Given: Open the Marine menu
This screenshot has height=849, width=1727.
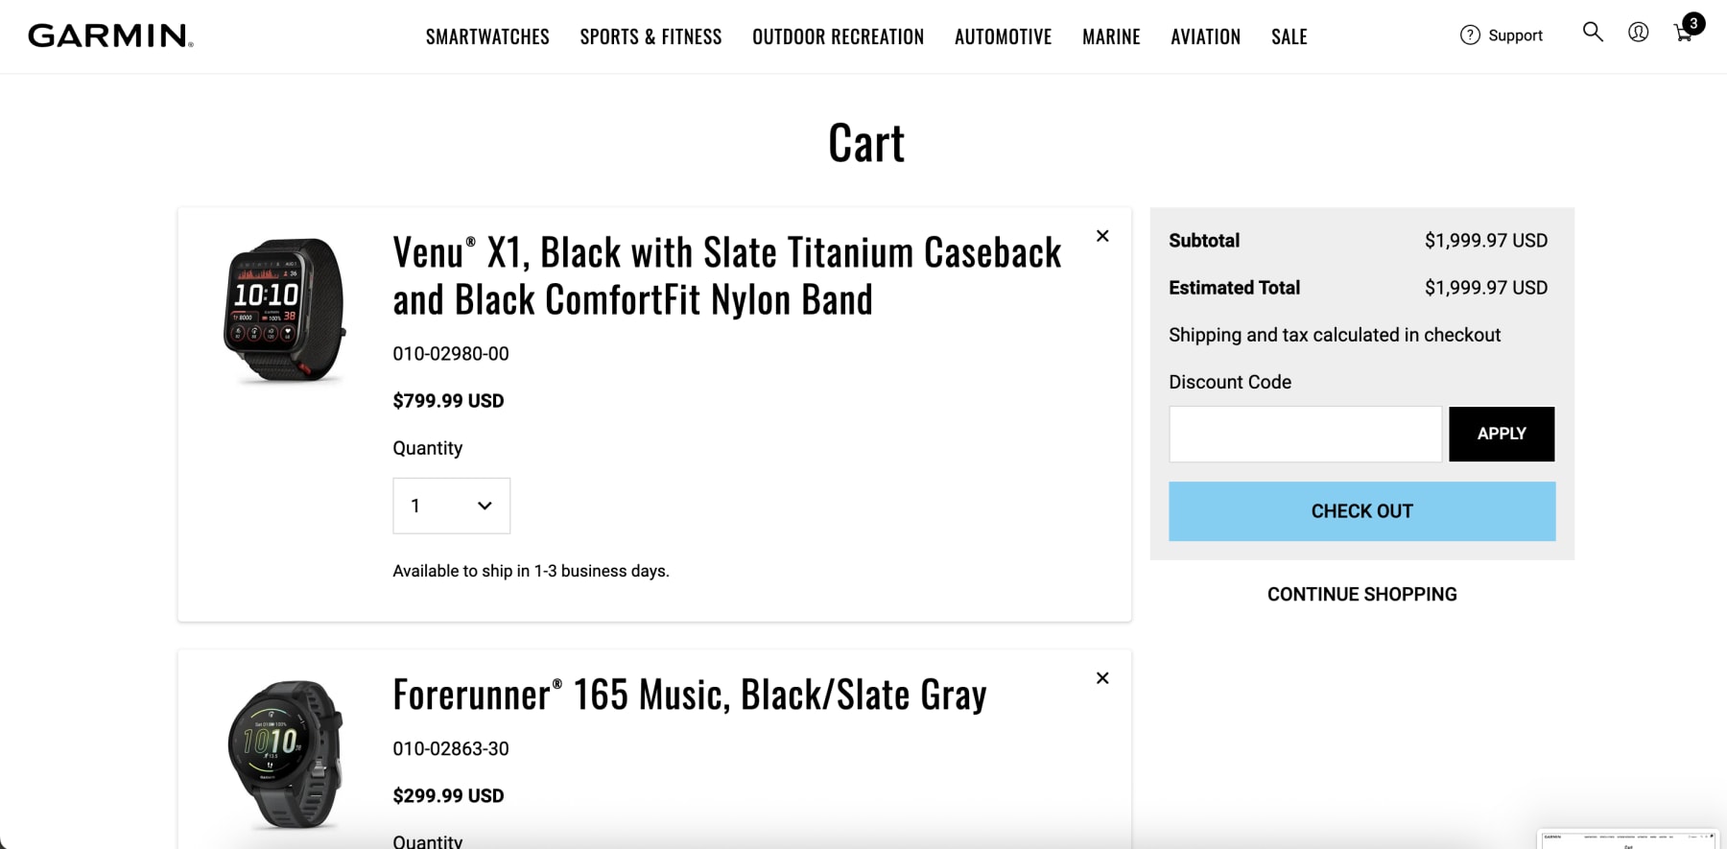Looking at the screenshot, I should (x=1111, y=36).
